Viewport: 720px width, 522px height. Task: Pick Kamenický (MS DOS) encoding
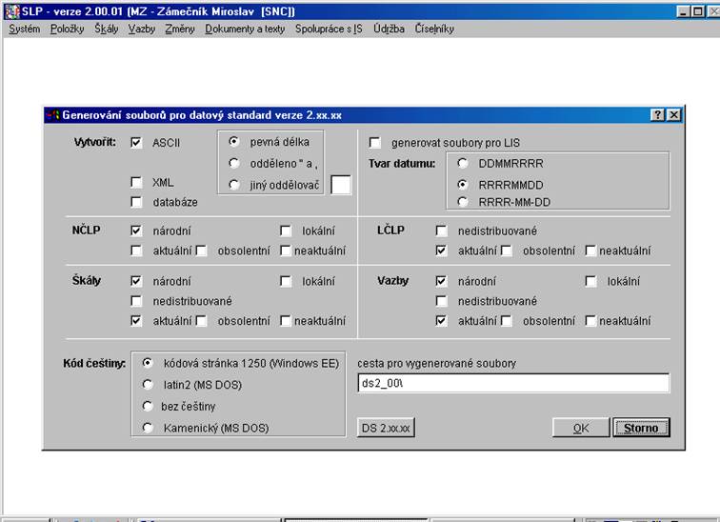(148, 428)
